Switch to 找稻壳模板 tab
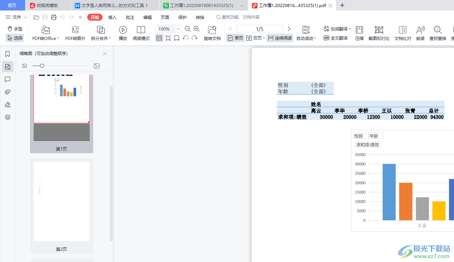The width and height of the screenshot is (454, 262). (x=48, y=5)
